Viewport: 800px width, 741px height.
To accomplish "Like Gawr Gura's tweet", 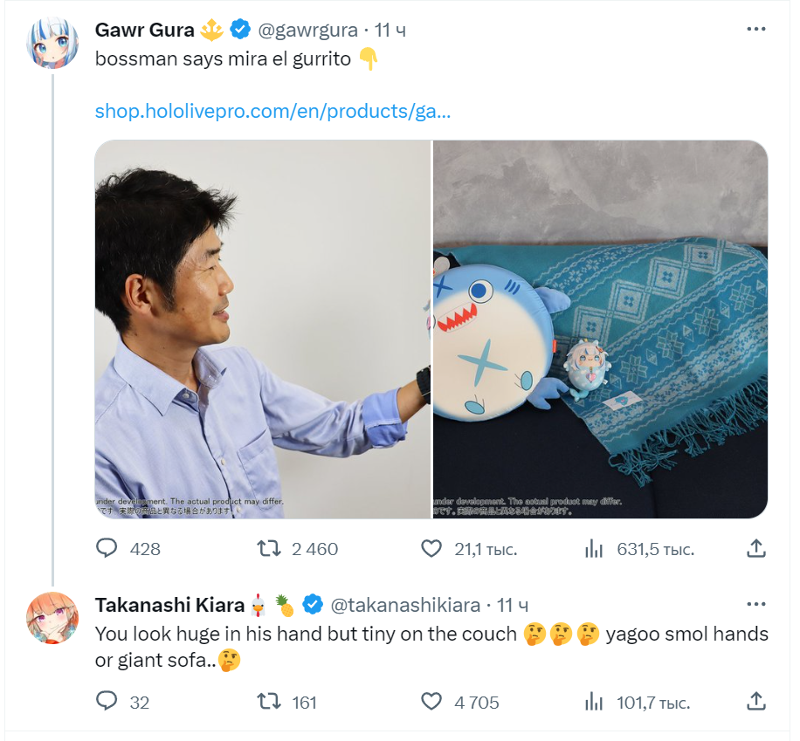I will coord(431,548).
